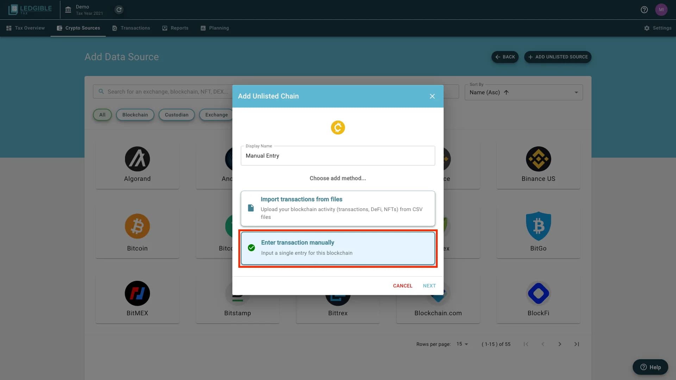Open the Rows per page dropdown
The height and width of the screenshot is (380, 676).
(462, 344)
